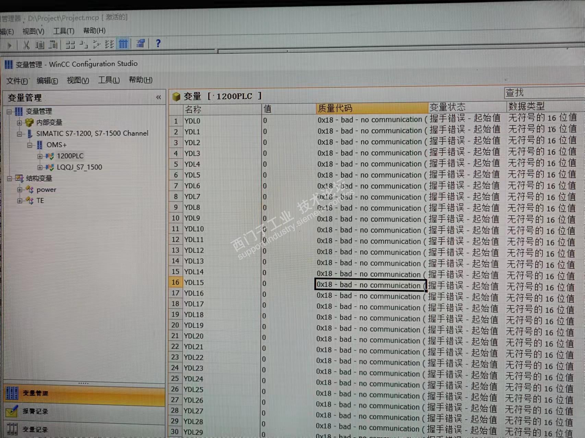
Task: Click the YDL29 name cell
Action: (221, 432)
